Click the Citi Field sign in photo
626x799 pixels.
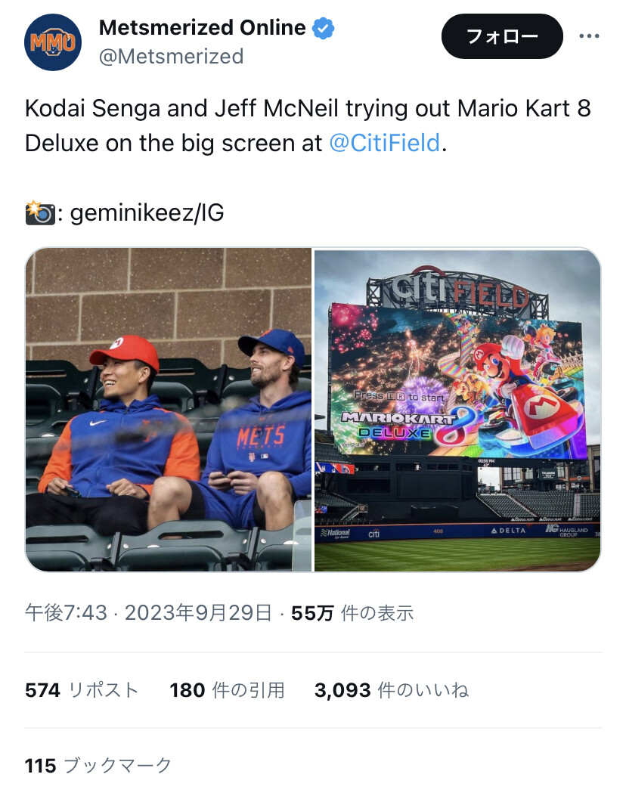pos(457,290)
